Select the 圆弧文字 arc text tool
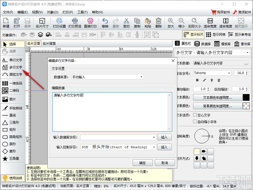The image size is (253, 190). [13, 75]
